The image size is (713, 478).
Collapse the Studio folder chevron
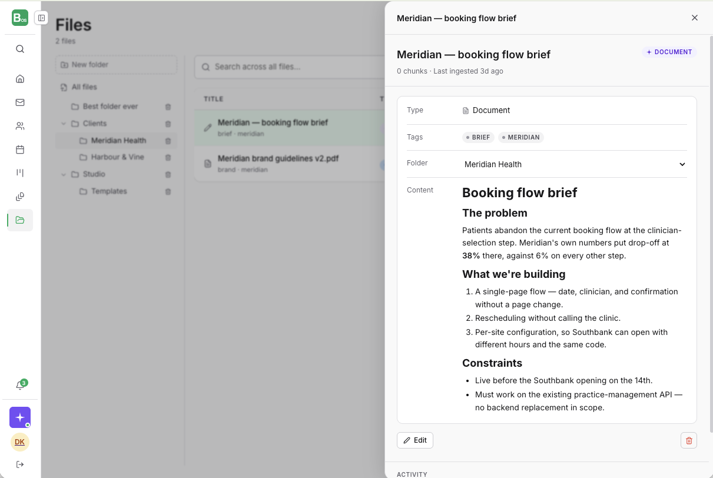[64, 174]
